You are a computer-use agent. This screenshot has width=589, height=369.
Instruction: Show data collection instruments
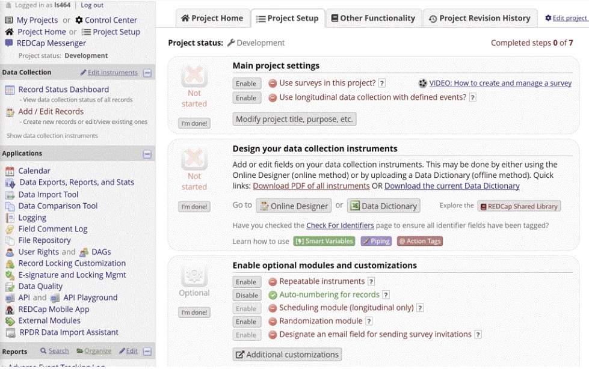52,136
